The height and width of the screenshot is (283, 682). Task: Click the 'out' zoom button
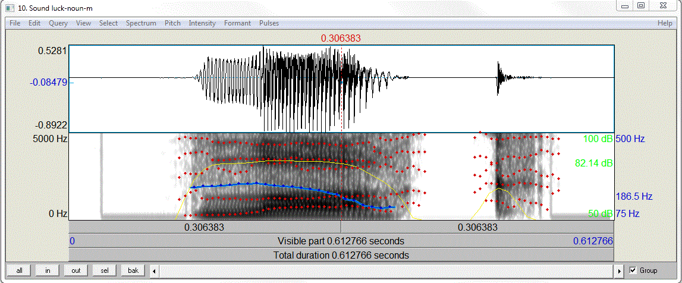[x=76, y=271]
